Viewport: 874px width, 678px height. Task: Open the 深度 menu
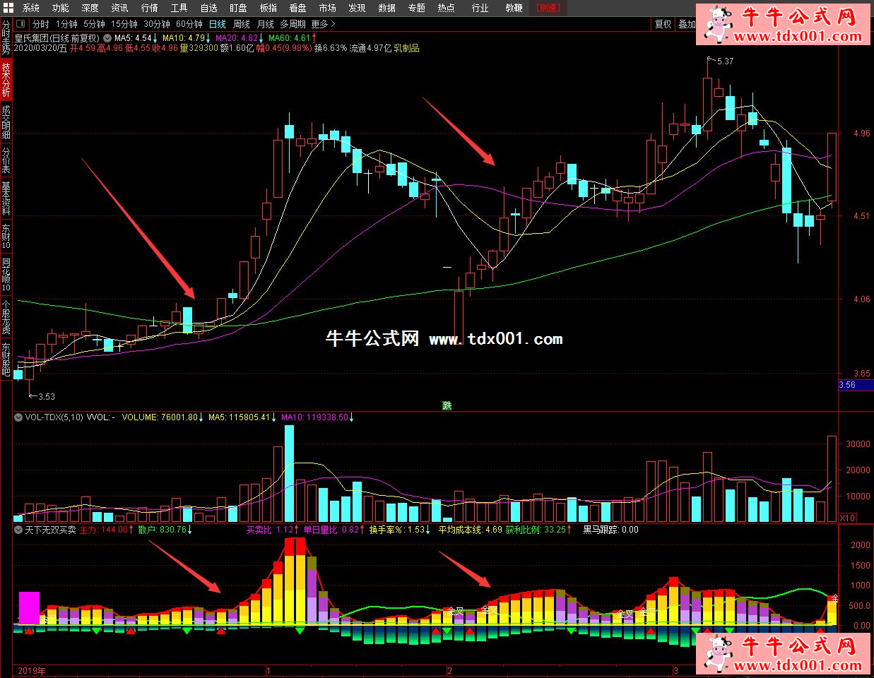[90, 8]
